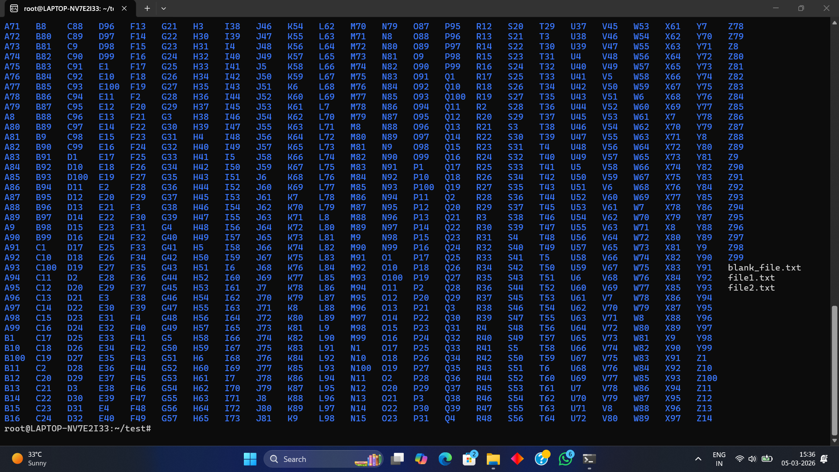
Task: Select the root@LAPTOP-NV7E2I33 terminal tab
Action: [66, 8]
